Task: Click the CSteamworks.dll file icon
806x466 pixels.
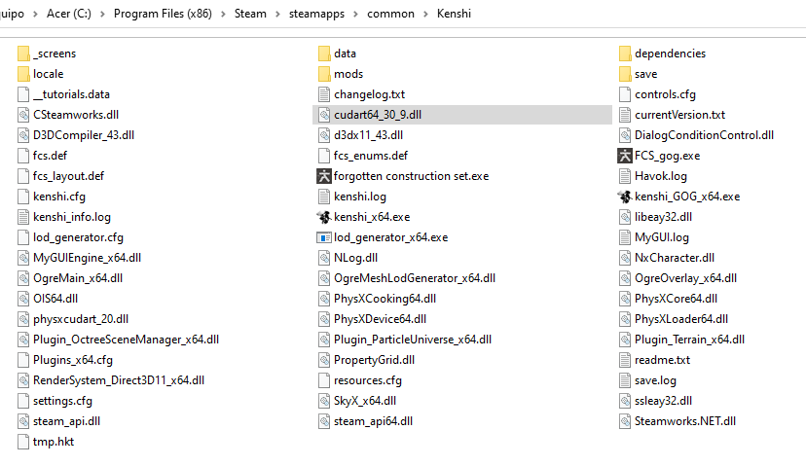Action: [23, 115]
